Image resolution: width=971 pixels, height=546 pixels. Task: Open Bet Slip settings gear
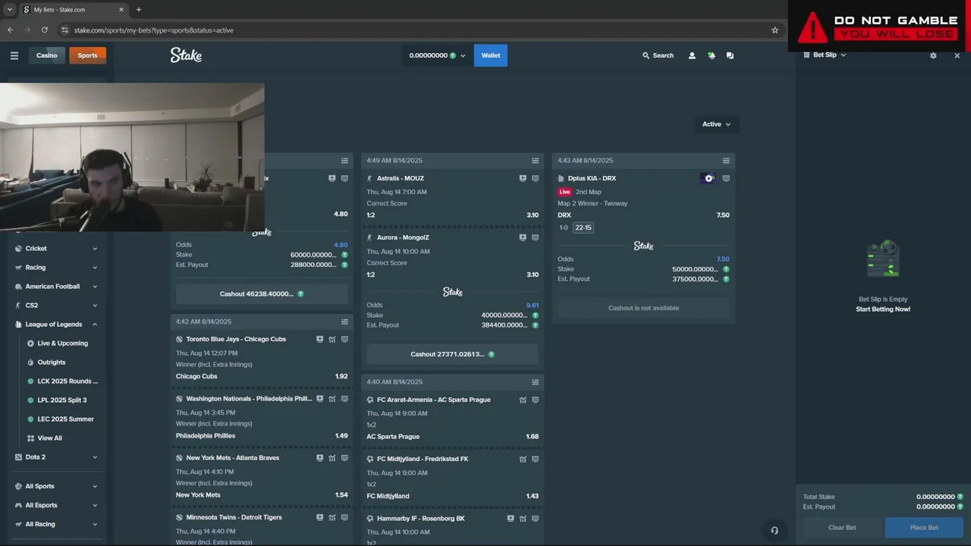pos(933,55)
